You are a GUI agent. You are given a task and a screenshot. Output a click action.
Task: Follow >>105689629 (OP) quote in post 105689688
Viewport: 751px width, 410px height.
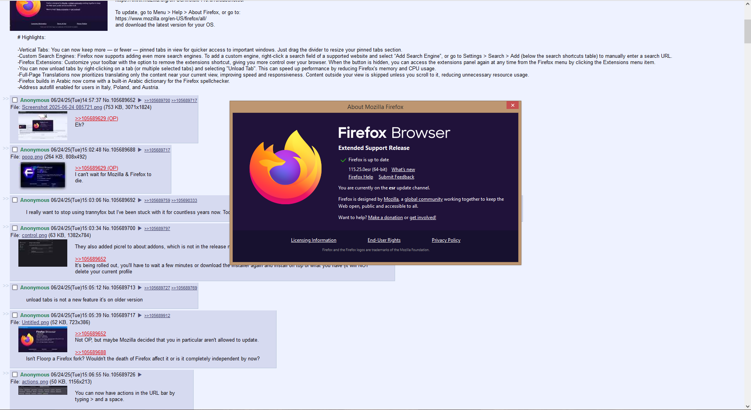[x=97, y=168]
